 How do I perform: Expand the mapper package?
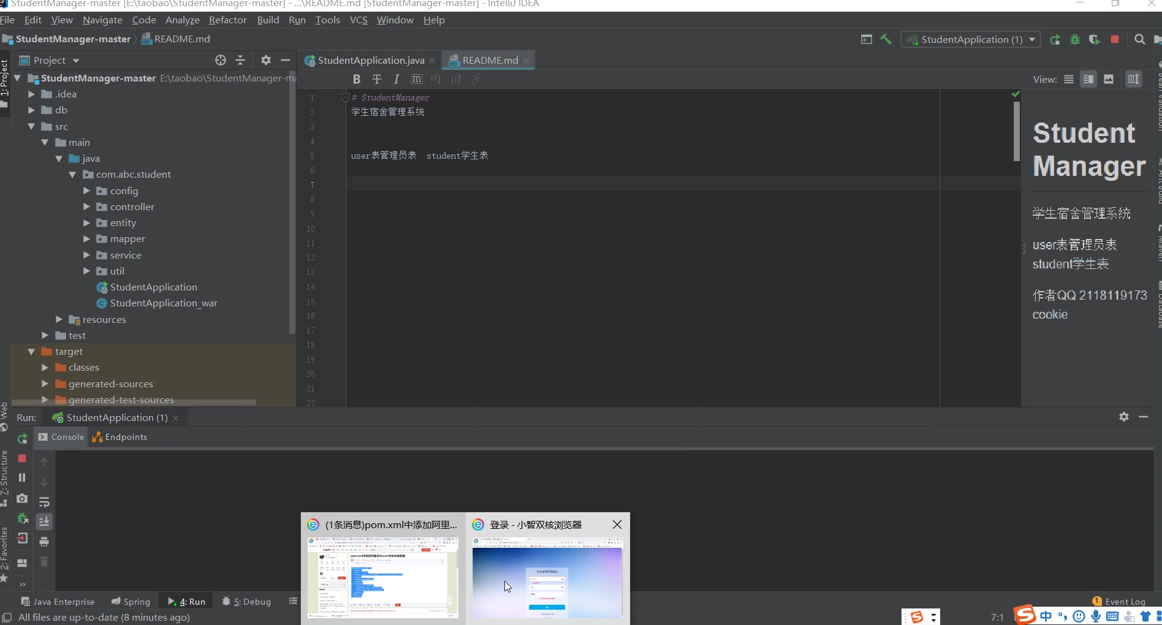(86, 239)
